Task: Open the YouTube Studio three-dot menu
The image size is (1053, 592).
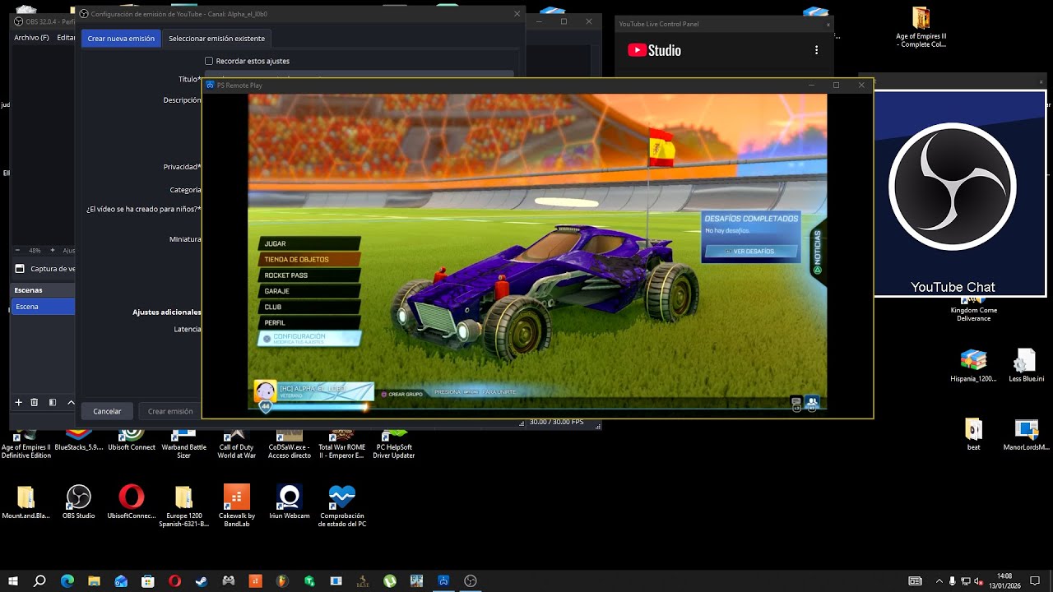Action: (816, 50)
